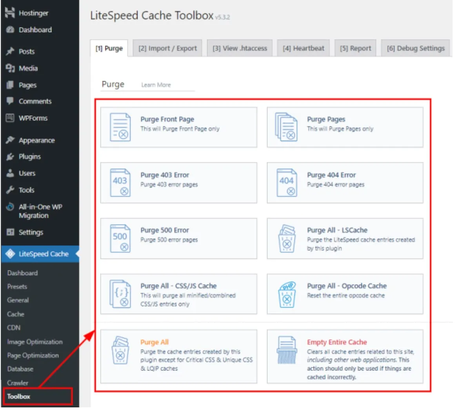Screen dimensions: 458x416
Task: Click the Purge Front Page title
Action: click(x=167, y=119)
